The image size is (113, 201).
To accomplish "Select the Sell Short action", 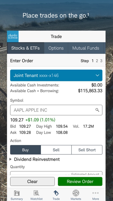I will (87, 150).
